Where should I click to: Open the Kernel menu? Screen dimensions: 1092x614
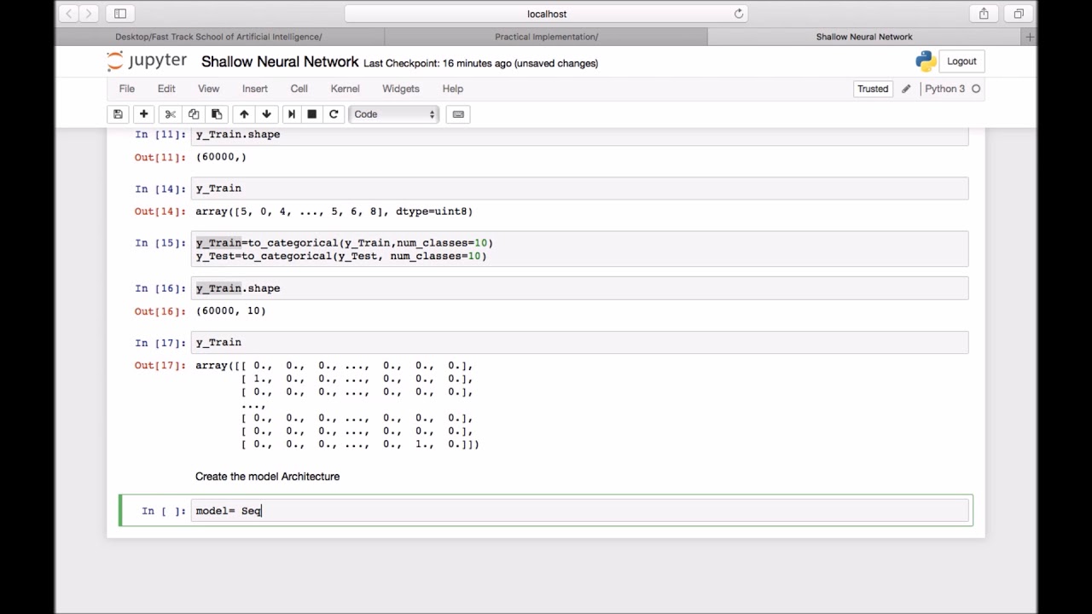(x=345, y=89)
